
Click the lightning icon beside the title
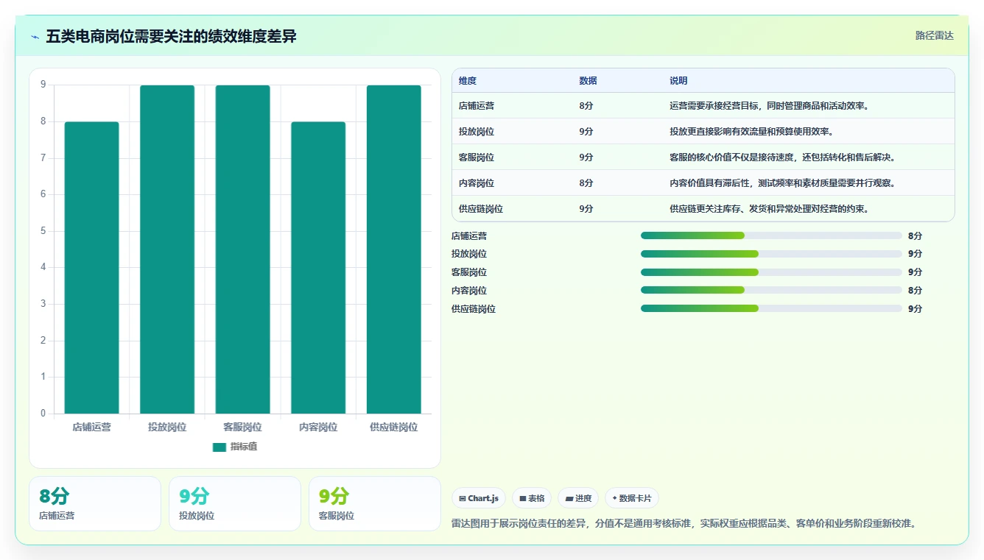click(x=35, y=37)
